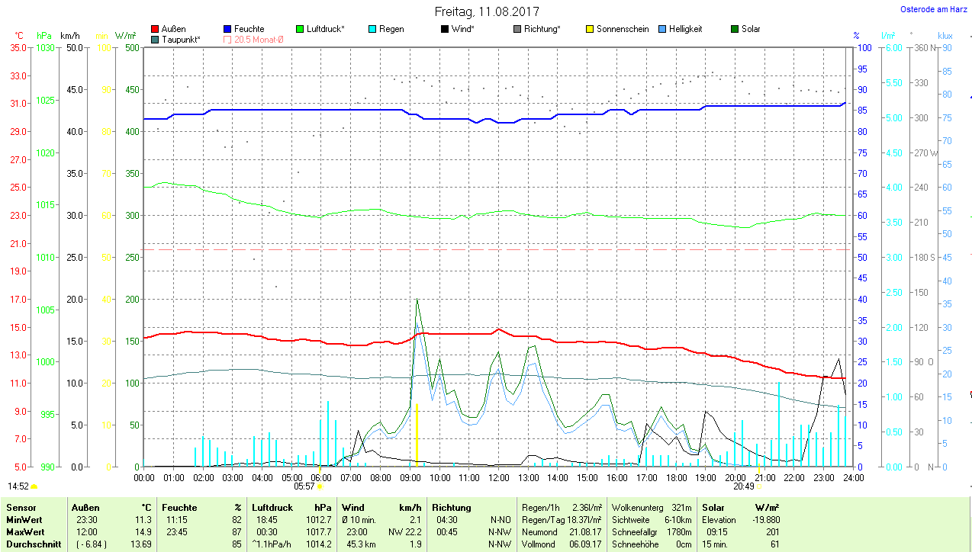Click the Luftdruck header in the table
Viewport: 972px width, 552px height.
[272, 507]
